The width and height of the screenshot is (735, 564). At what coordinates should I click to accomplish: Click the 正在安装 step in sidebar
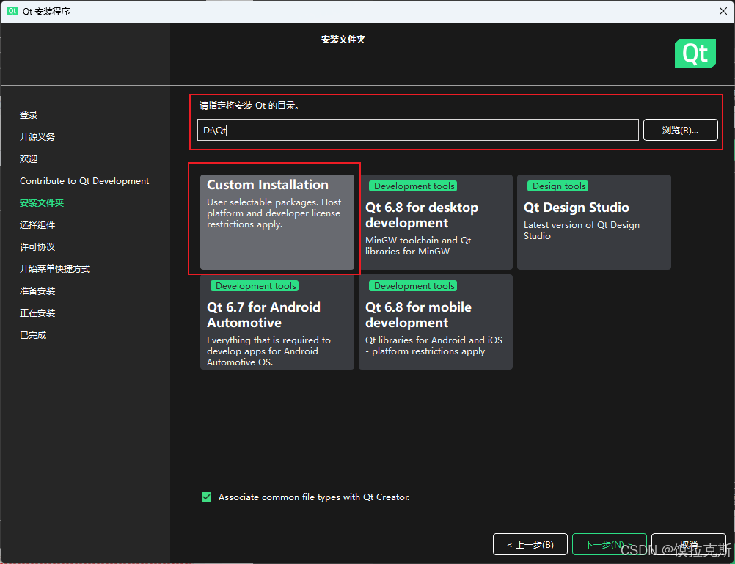(37, 313)
